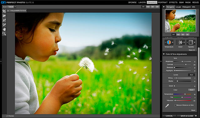Screen dimensions: 200x118
Task: Switch to the Info tab
Action: [x=194, y=7]
